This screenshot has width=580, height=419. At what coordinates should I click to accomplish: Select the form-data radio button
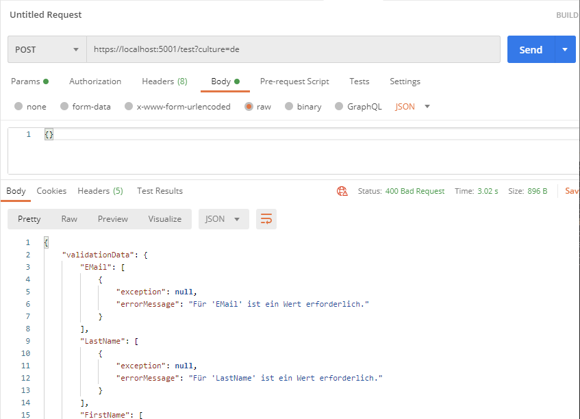[x=64, y=107]
